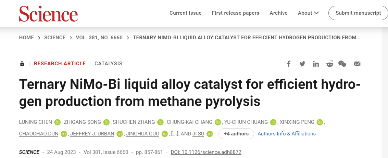
Task: Go to HOME breadcrumb
Action: 26,38
